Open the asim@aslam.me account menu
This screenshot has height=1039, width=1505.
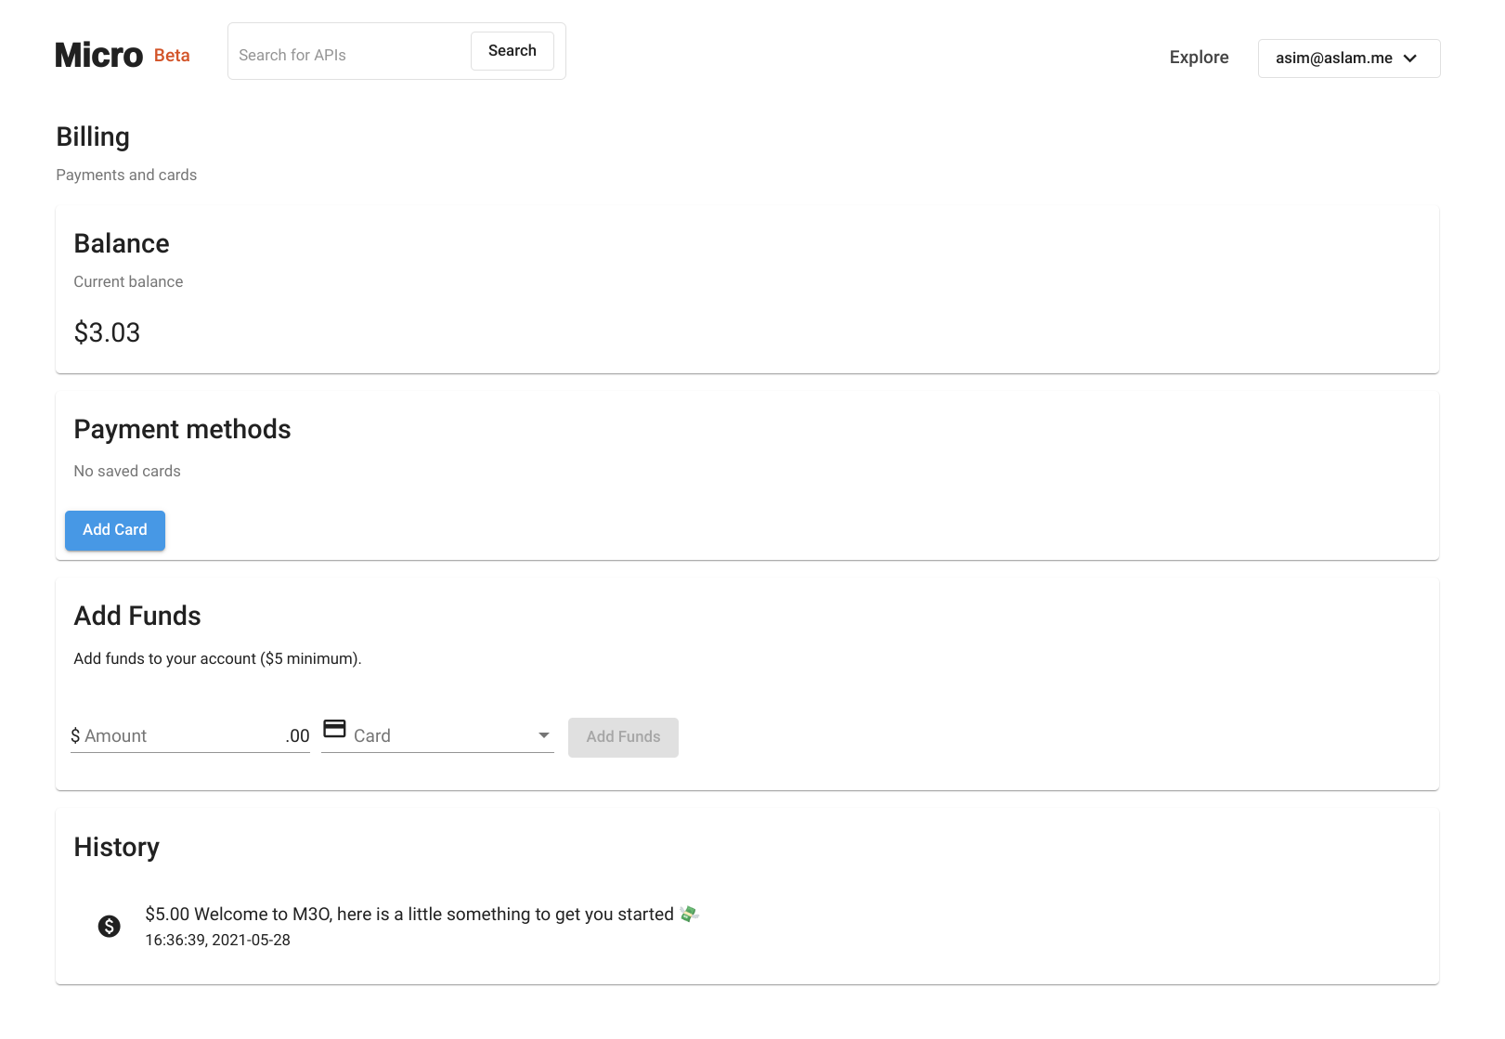(x=1348, y=58)
